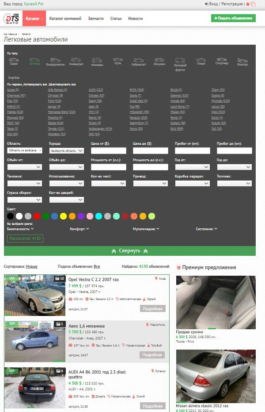Pick the red color swatch
The width and height of the screenshot is (265, 412).
click(37, 216)
